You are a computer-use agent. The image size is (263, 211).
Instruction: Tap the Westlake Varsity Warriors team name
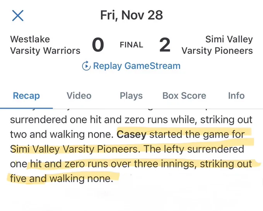[x=45, y=45]
